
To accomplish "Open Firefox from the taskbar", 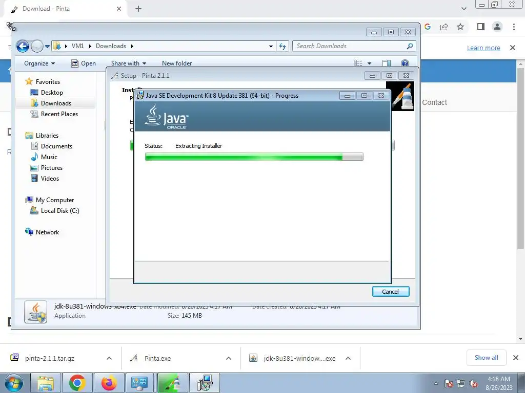I will [x=109, y=383].
